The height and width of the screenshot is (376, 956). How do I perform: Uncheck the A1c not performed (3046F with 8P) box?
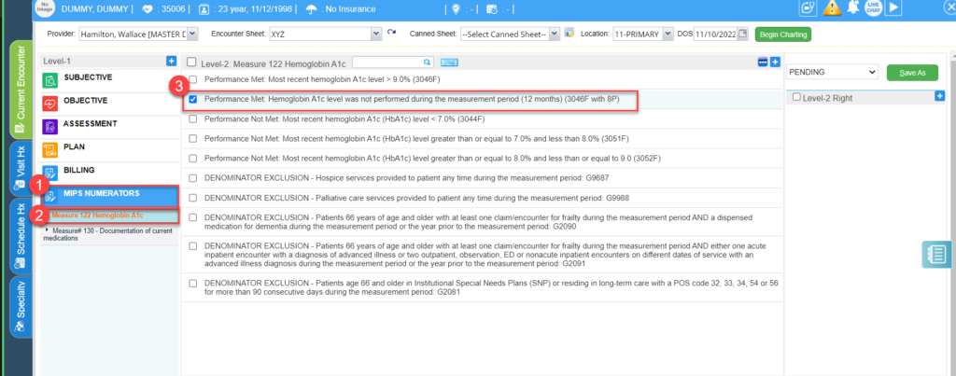[x=193, y=99]
